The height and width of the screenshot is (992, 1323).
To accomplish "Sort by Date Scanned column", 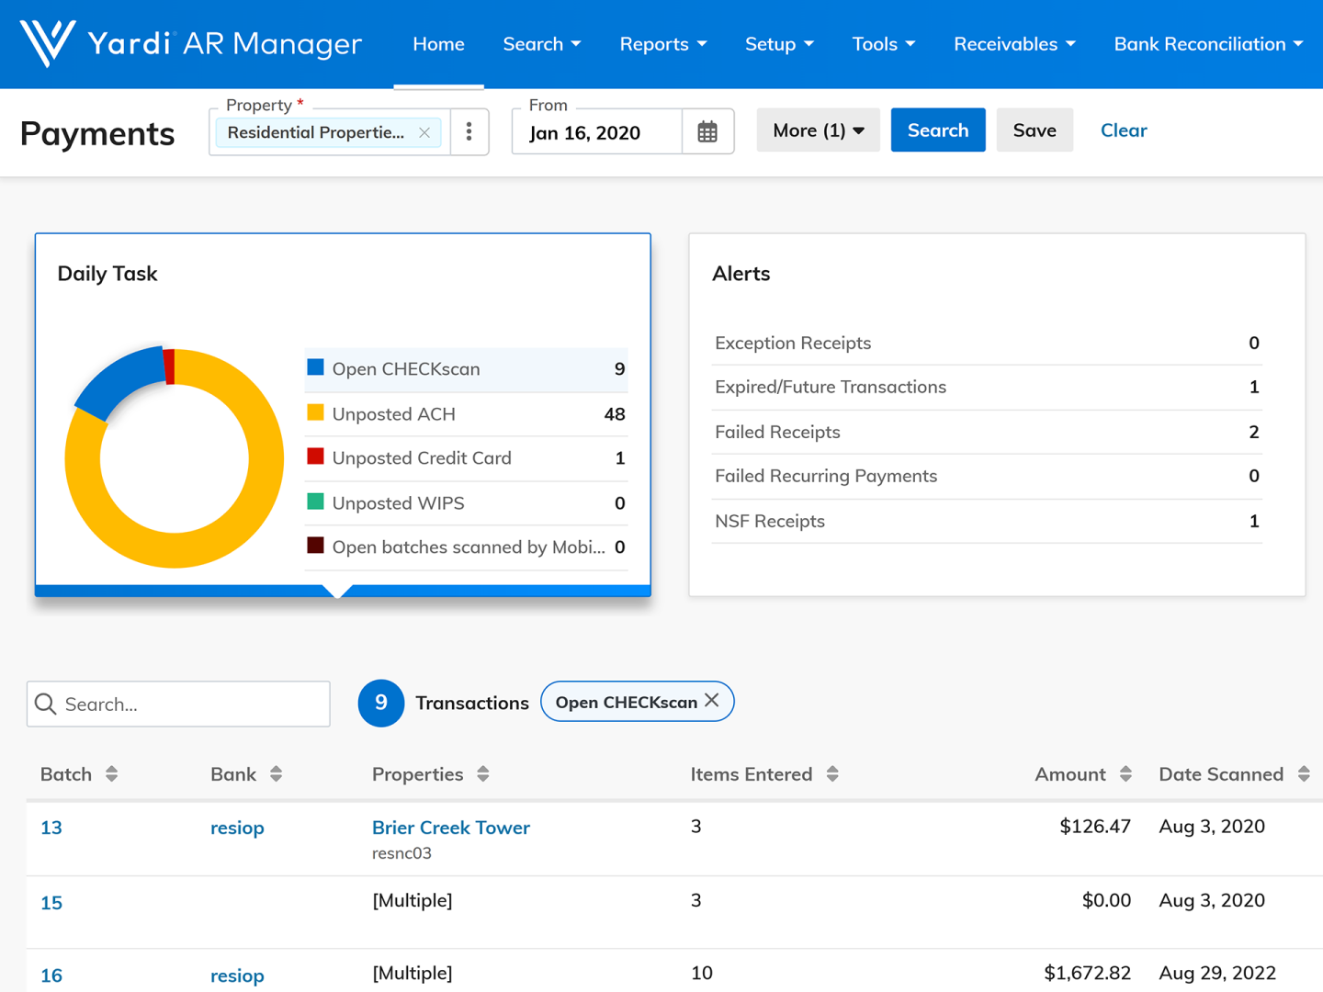I will pyautogui.click(x=1303, y=774).
